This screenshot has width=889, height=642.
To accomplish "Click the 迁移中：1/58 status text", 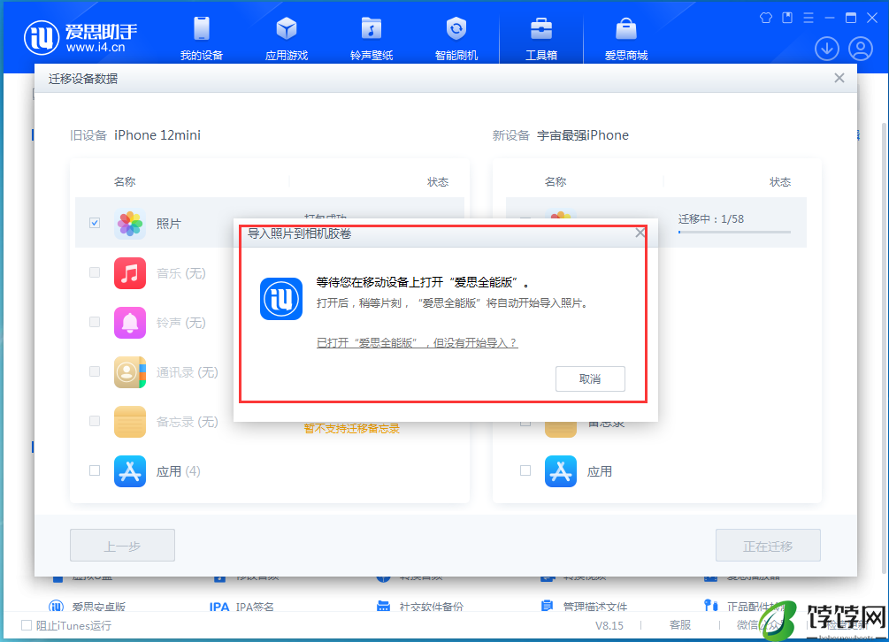I will 711,219.
